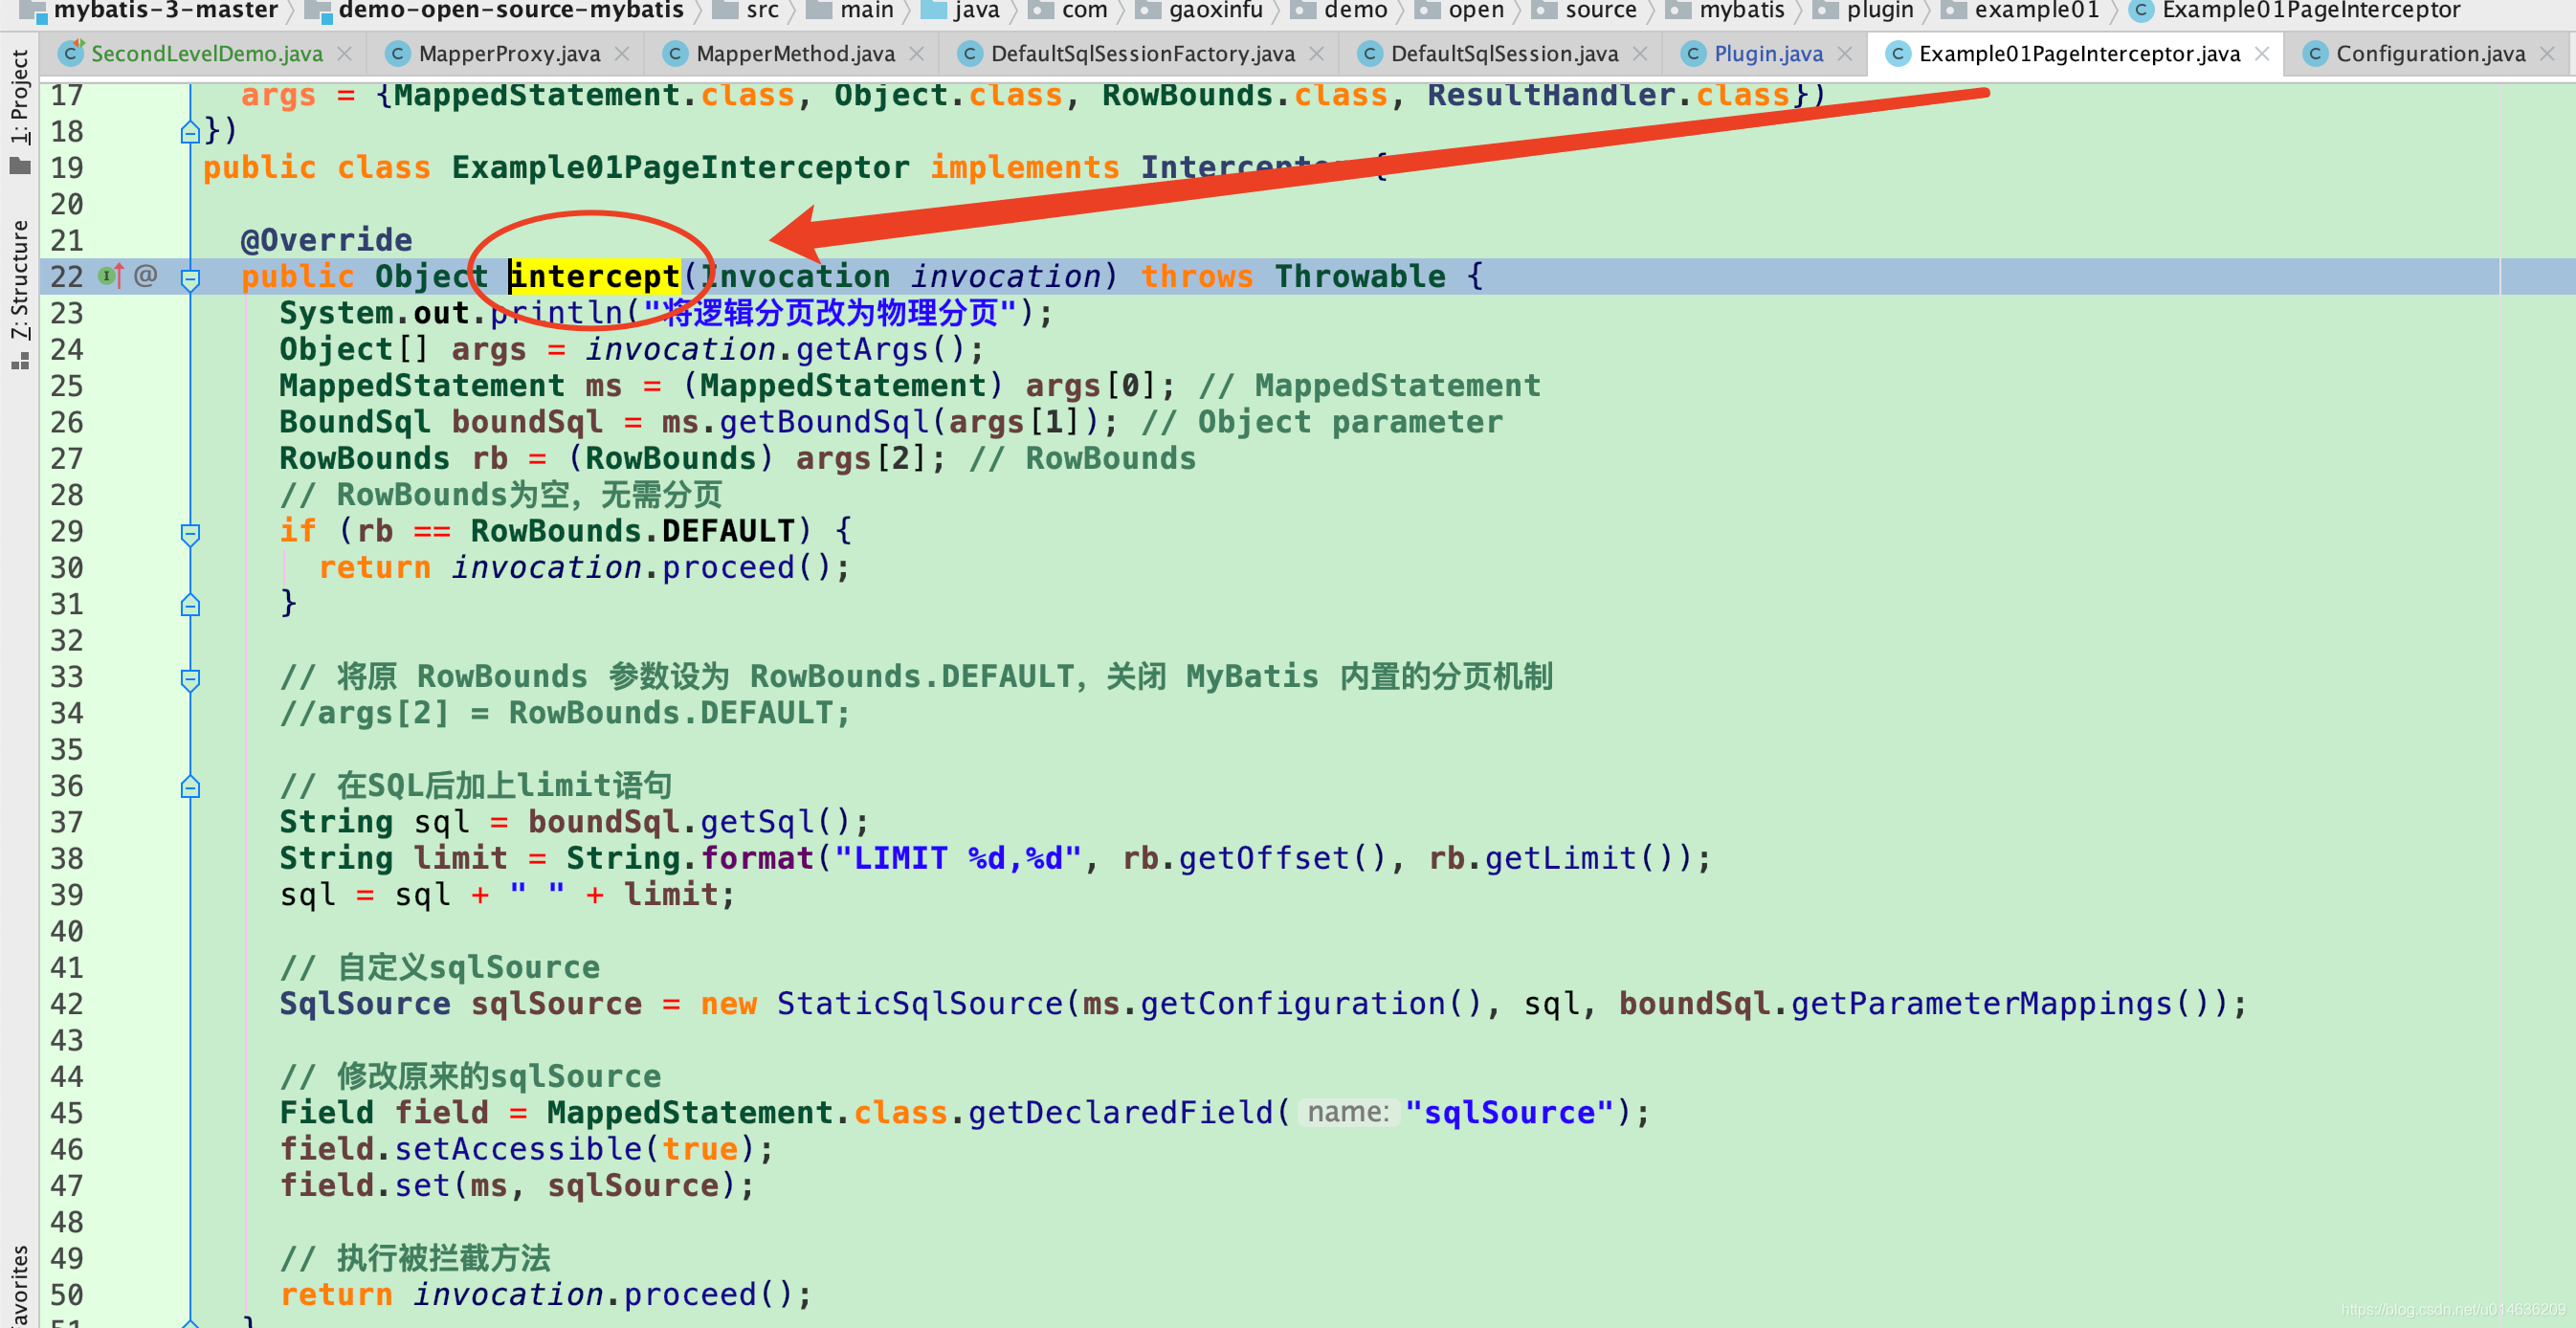Close the Plugin.java tab

click(x=1845, y=54)
